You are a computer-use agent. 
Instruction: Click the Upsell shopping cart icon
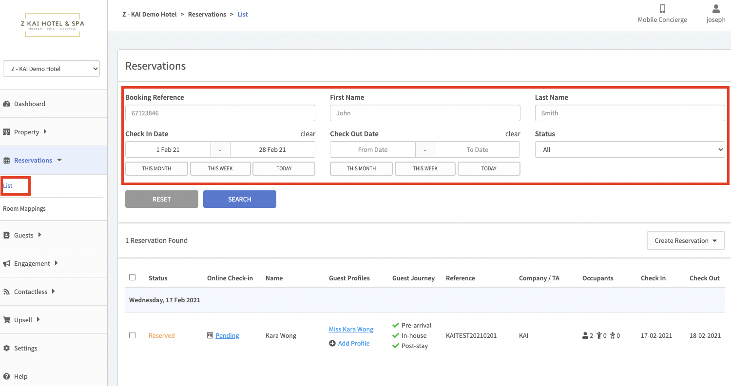click(7, 320)
